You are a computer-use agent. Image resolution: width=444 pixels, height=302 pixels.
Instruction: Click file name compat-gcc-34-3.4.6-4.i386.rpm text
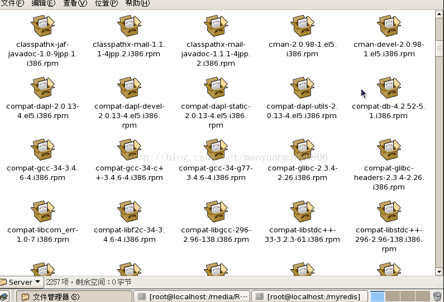coord(42,173)
